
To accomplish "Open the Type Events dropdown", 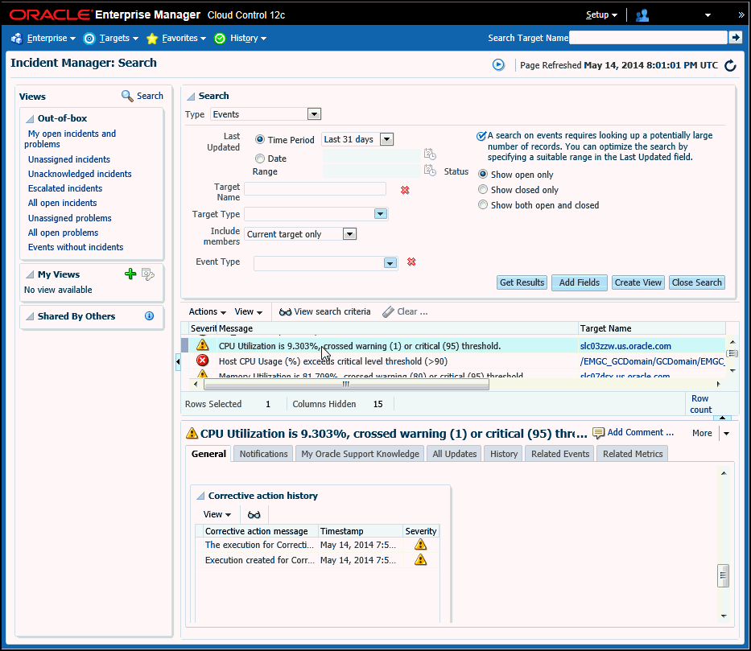I will point(314,114).
